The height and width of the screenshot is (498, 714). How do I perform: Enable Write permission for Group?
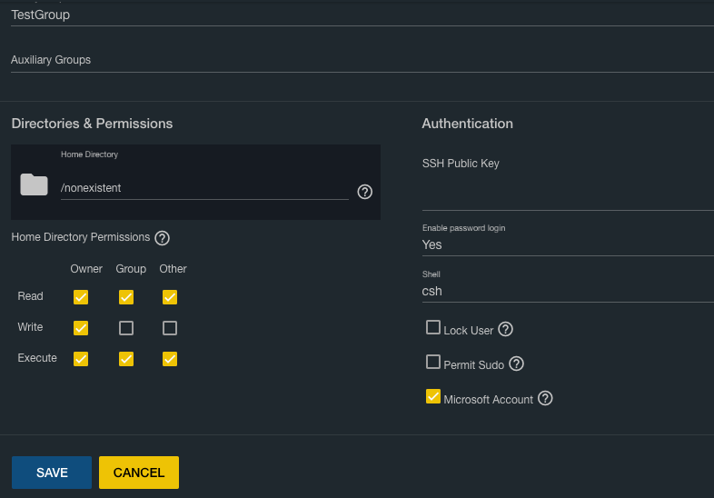(x=126, y=328)
